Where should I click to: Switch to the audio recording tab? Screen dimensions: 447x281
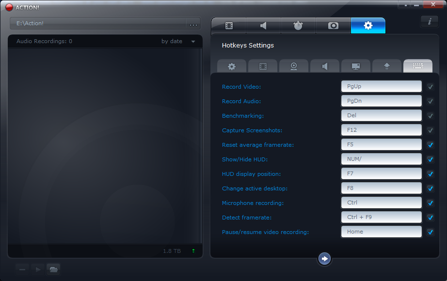pyautogui.click(x=263, y=26)
